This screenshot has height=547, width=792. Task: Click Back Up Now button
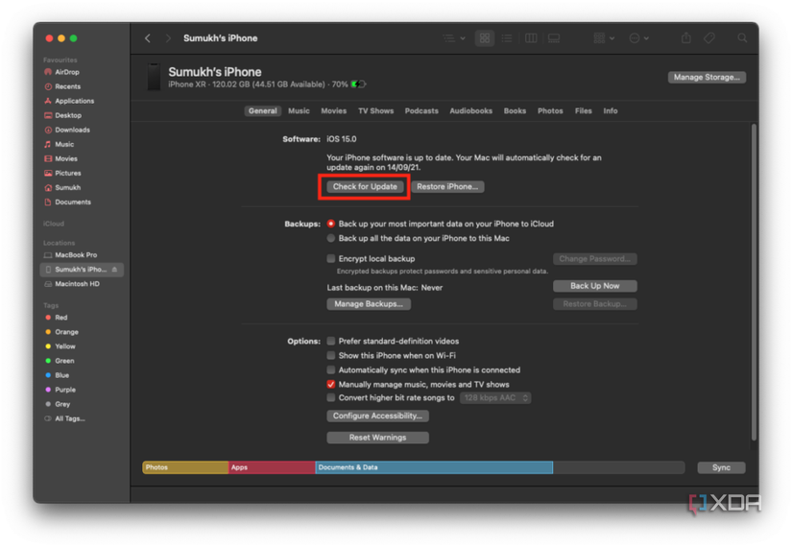(595, 286)
